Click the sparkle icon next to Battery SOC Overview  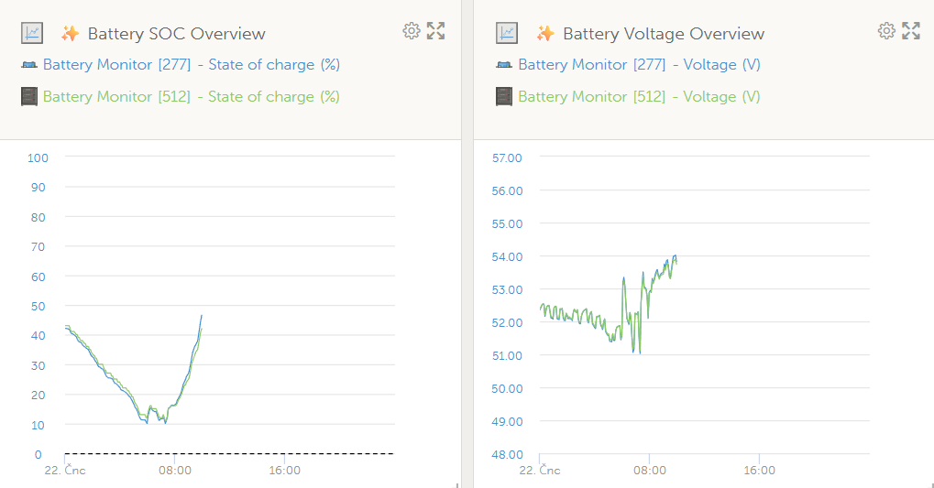70,34
